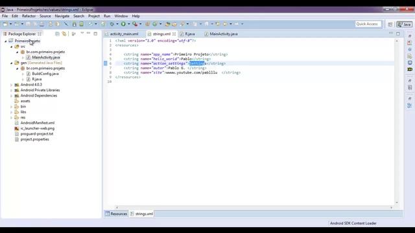Open the Android Virtual Device Manager icon

tap(82, 24)
